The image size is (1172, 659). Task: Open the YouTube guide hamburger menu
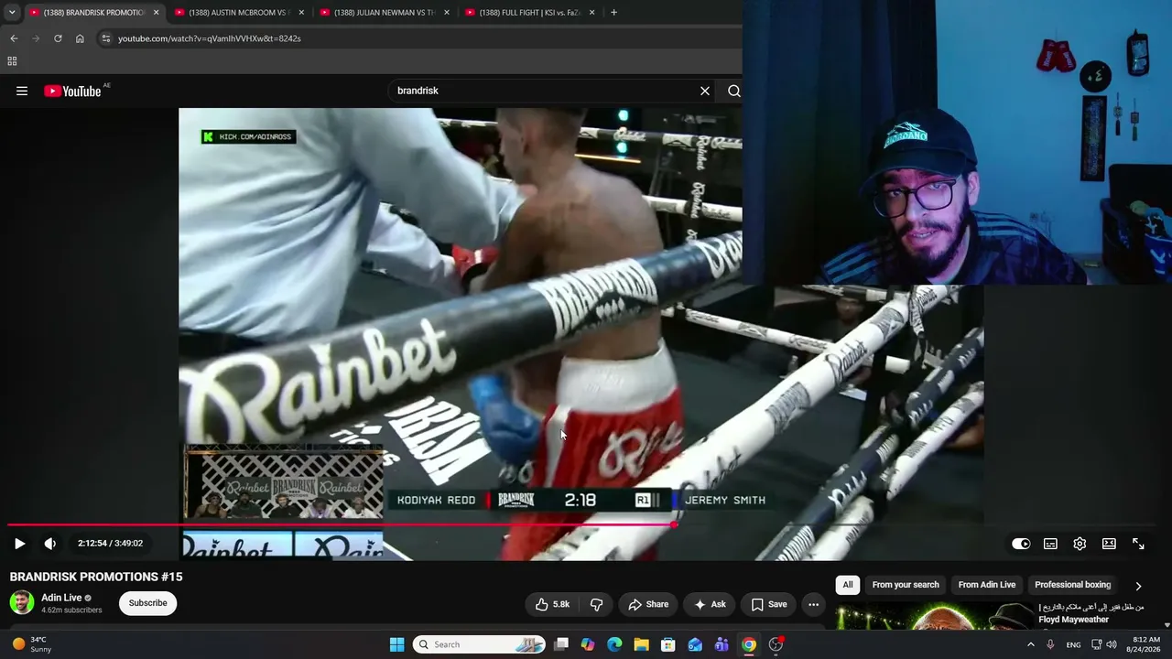(22, 91)
